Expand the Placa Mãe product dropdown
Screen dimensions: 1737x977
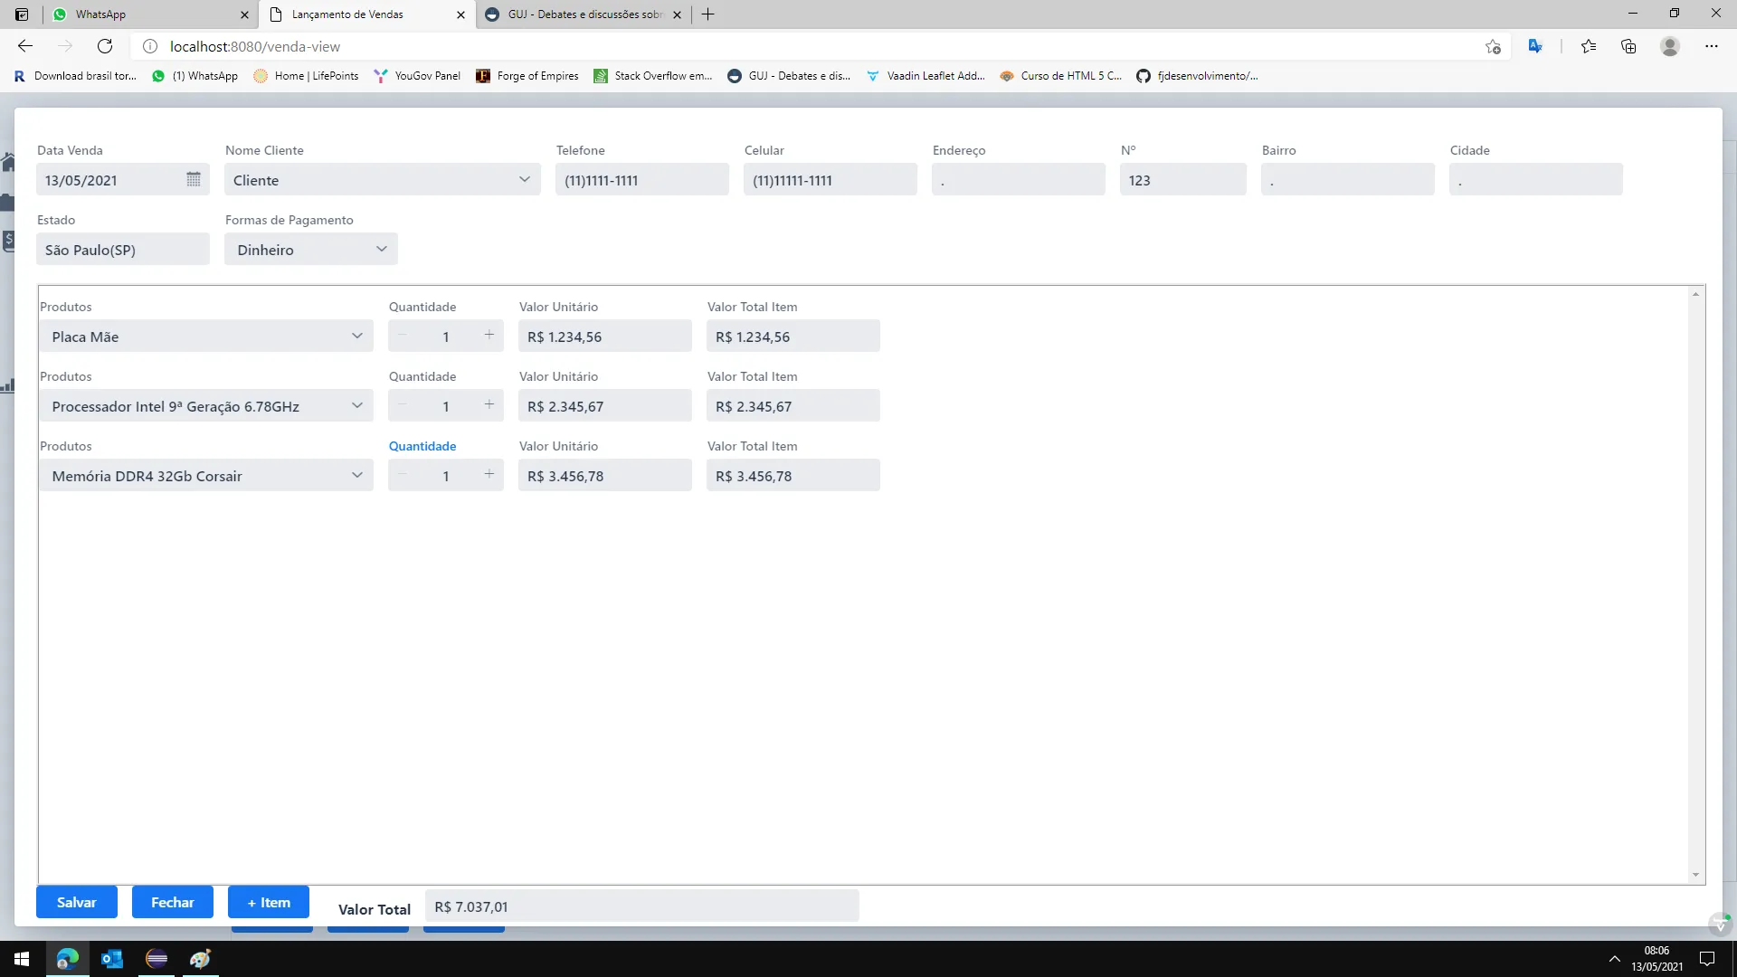[357, 336]
